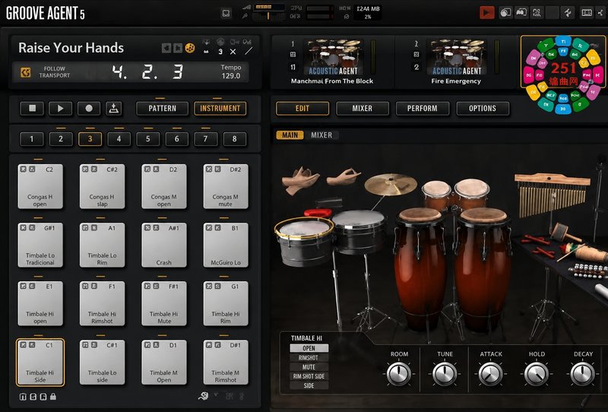Click the wind chimes in the kit picture
608x412 pixels.
coord(553,195)
